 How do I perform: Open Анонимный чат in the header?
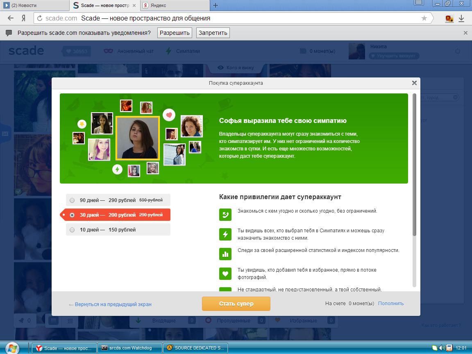pos(129,51)
